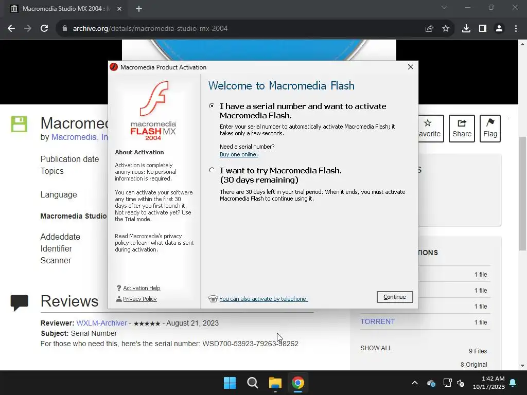
Task: Reload the archive.org page
Action: (x=44, y=29)
